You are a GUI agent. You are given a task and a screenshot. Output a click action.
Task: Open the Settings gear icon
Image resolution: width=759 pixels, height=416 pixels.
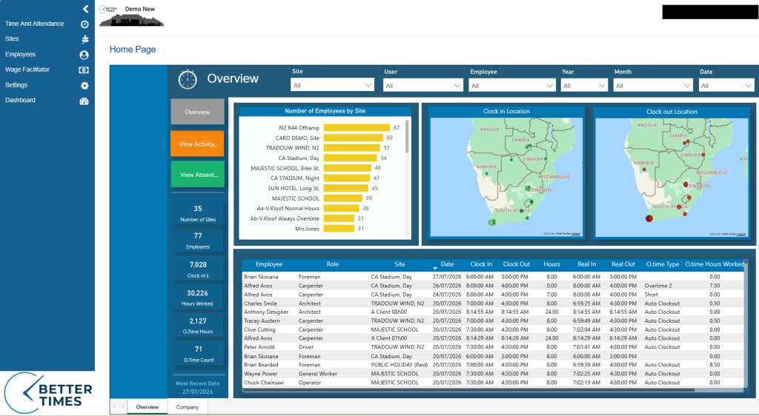pyautogui.click(x=84, y=86)
